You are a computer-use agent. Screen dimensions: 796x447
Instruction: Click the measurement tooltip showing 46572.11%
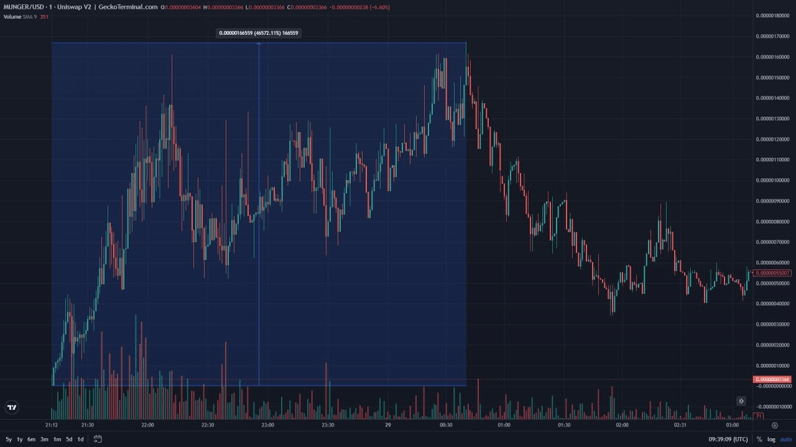tap(258, 33)
